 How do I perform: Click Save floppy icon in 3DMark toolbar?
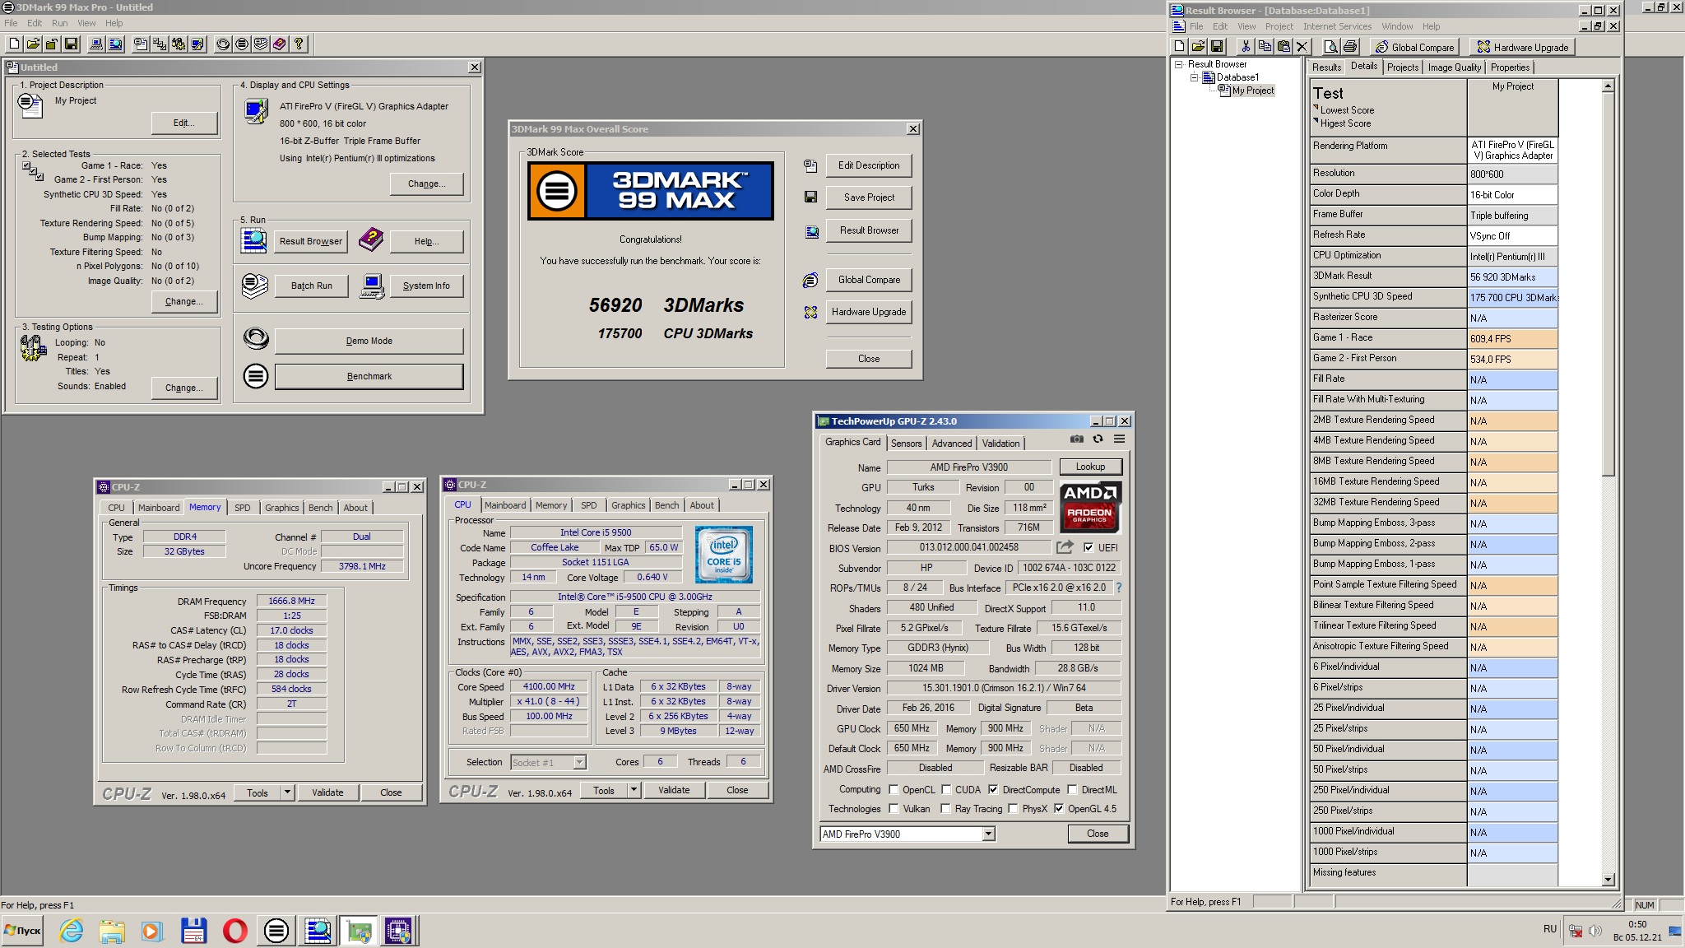coord(71,44)
